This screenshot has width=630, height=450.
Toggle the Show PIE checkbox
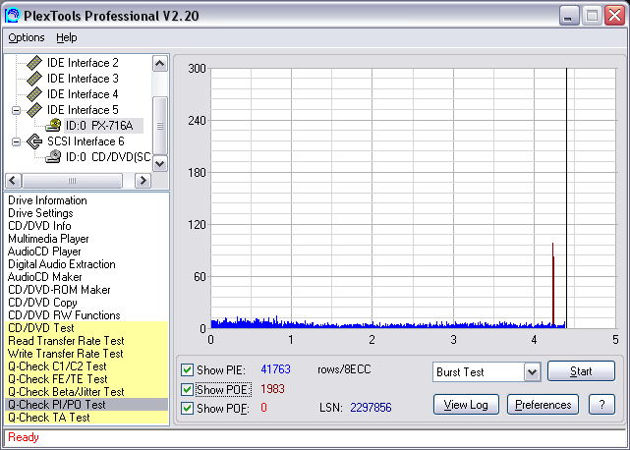tap(187, 369)
